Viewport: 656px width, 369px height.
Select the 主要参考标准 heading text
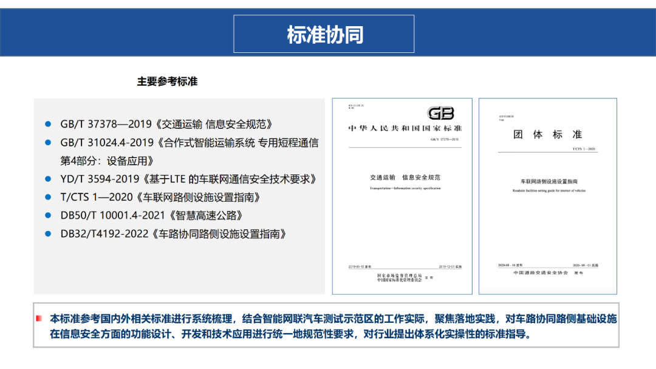coord(167,81)
